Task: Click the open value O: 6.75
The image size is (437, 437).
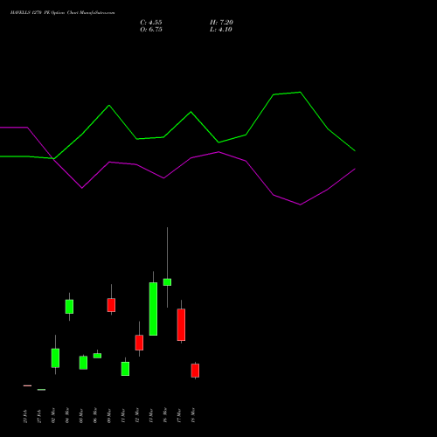Action: click(151, 30)
